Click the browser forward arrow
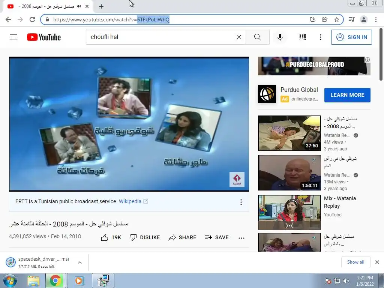Screen dimensions: 384x288 pos(20,19)
